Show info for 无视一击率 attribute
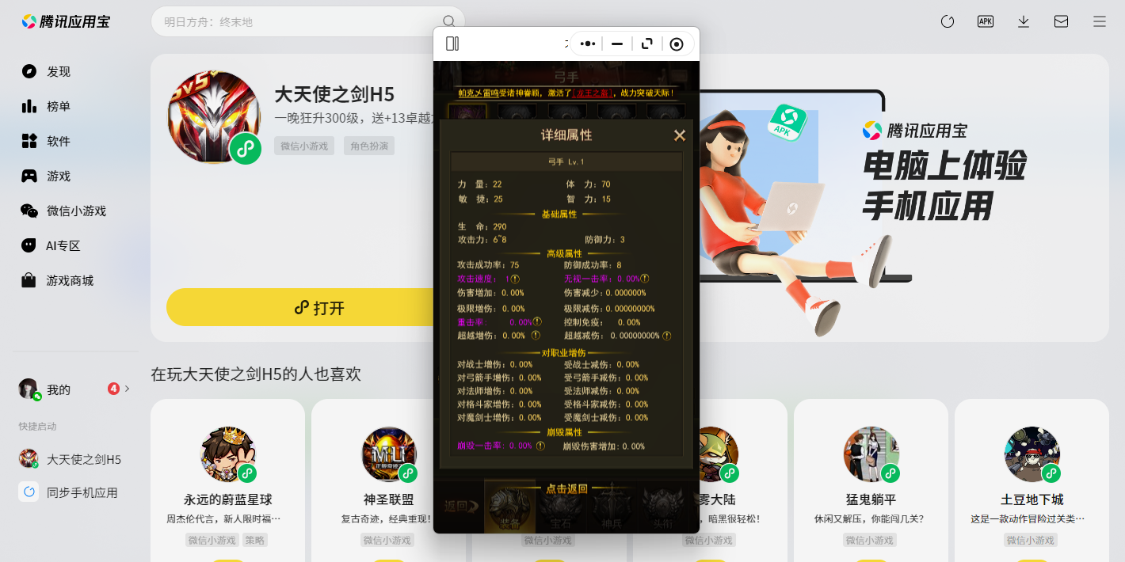 645,279
